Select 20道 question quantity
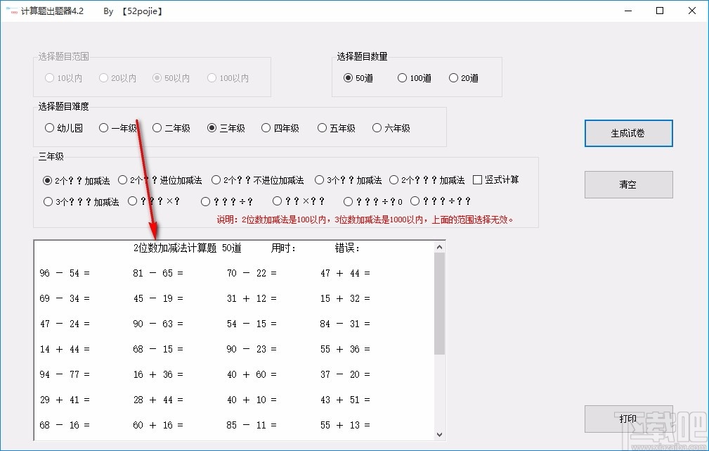Screen dimensions: 709x451 (x=453, y=78)
